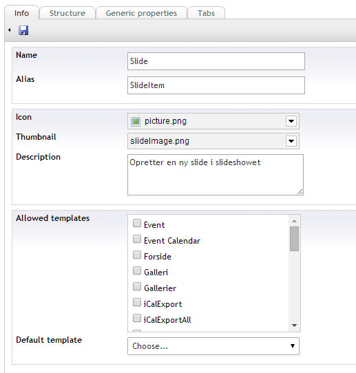
Task: Click the Name text field containing Slide
Action: pos(216,61)
